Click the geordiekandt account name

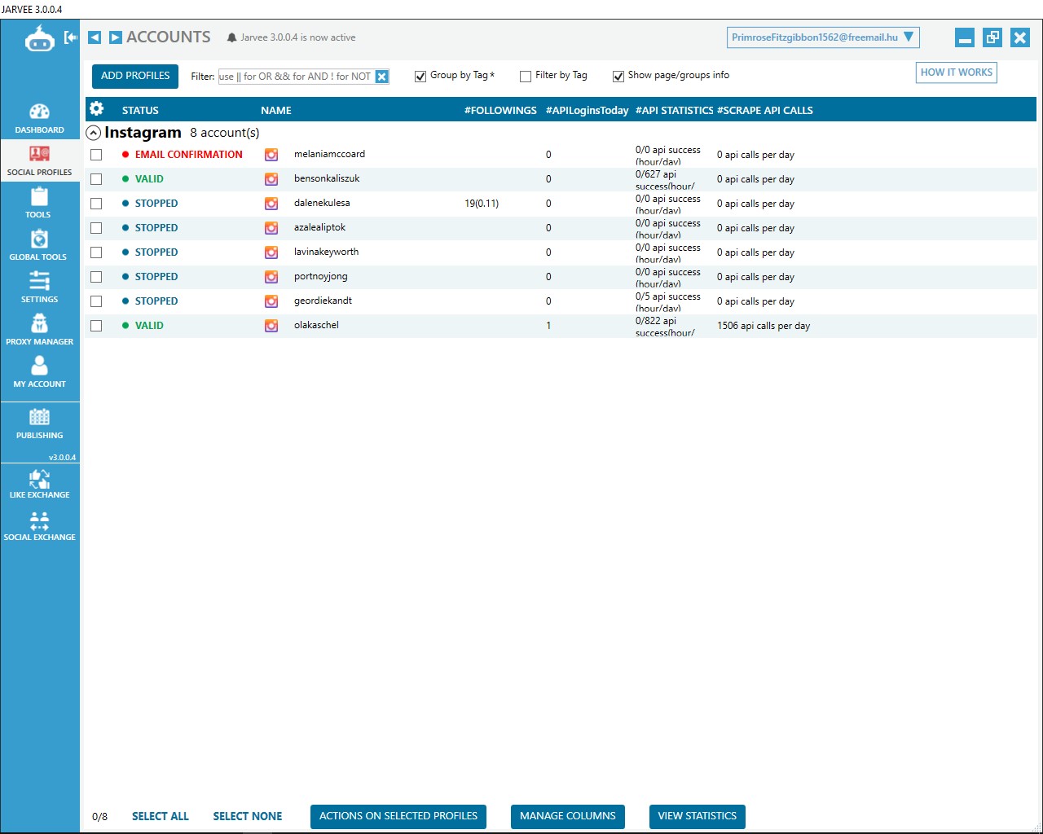pos(323,301)
